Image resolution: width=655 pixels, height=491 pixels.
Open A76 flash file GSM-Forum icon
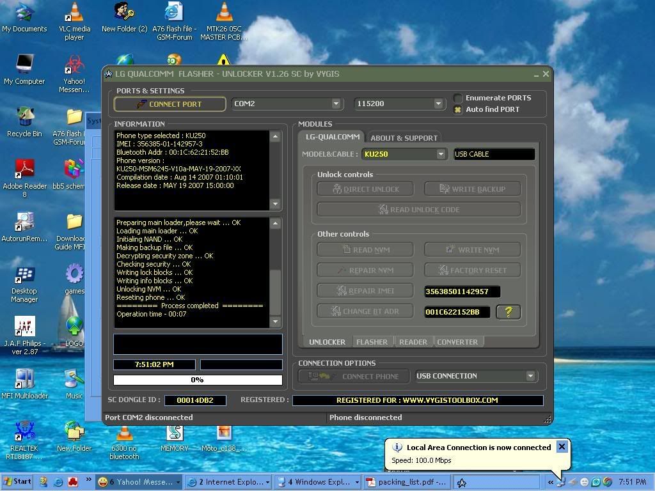point(174,21)
